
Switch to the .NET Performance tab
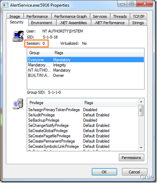tap(109, 23)
